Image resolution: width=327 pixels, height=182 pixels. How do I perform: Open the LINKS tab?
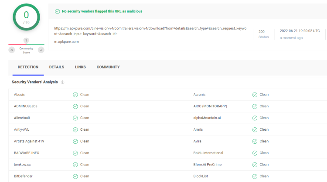(x=80, y=67)
